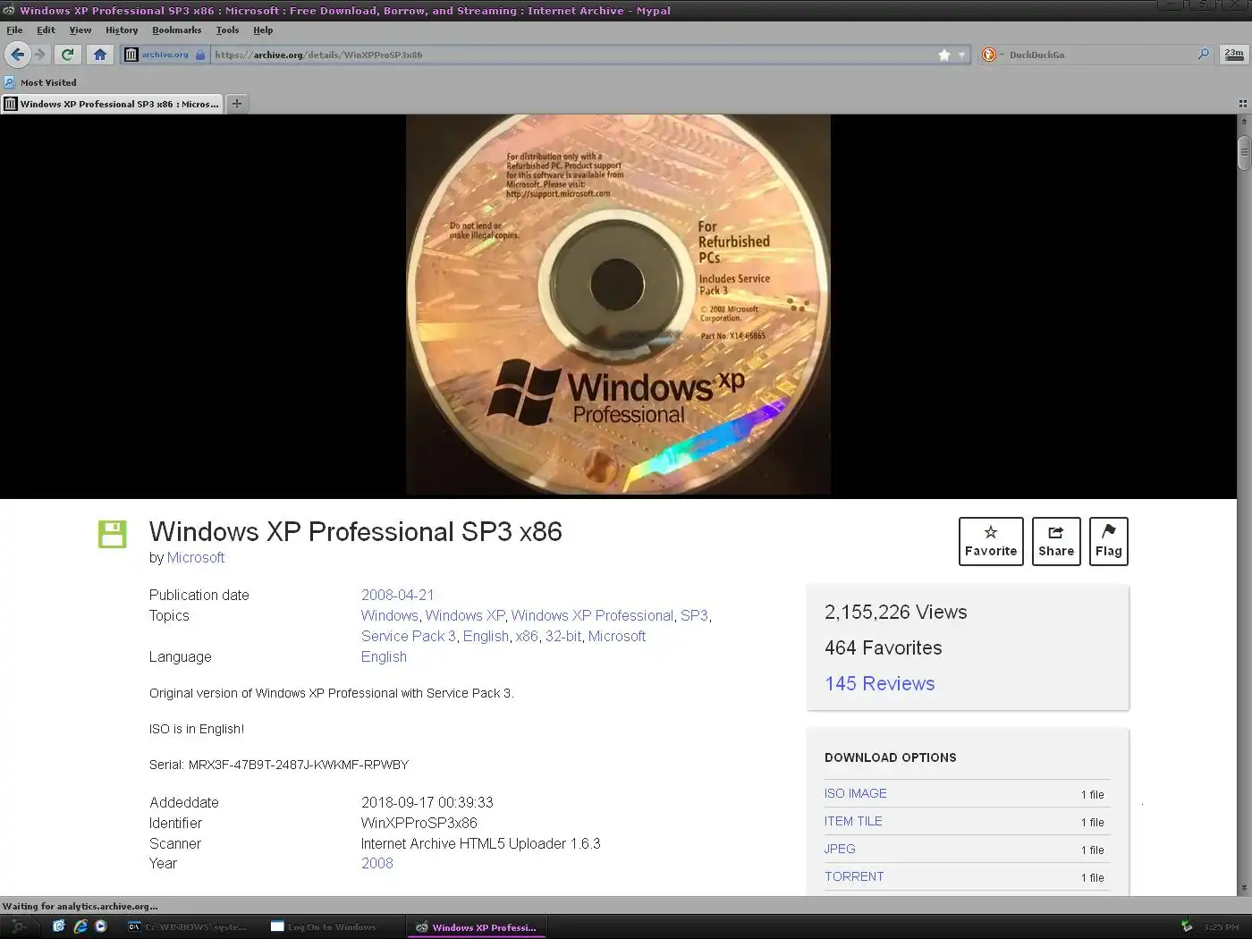The width and height of the screenshot is (1252, 939).
Task: Open the History menu
Action: (122, 30)
